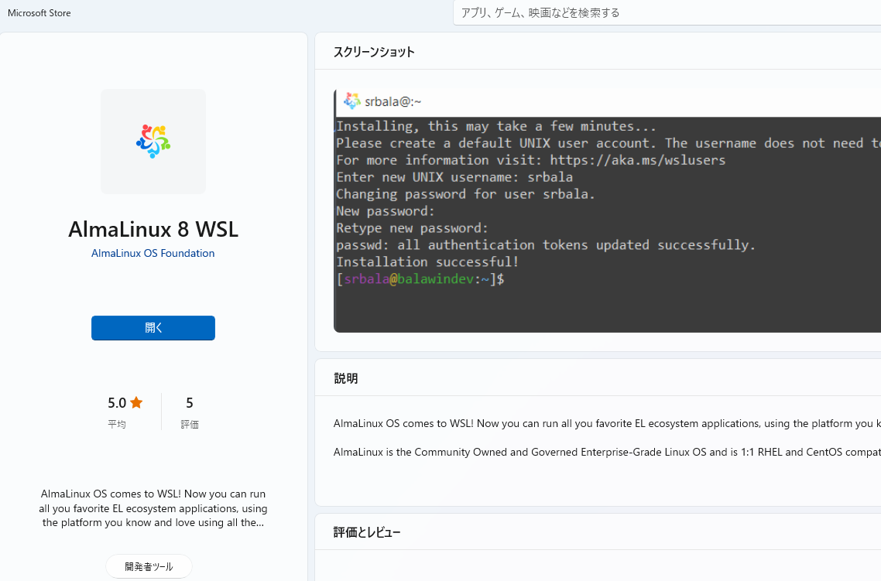Open the terminal screenshot thumbnail

click(608, 210)
